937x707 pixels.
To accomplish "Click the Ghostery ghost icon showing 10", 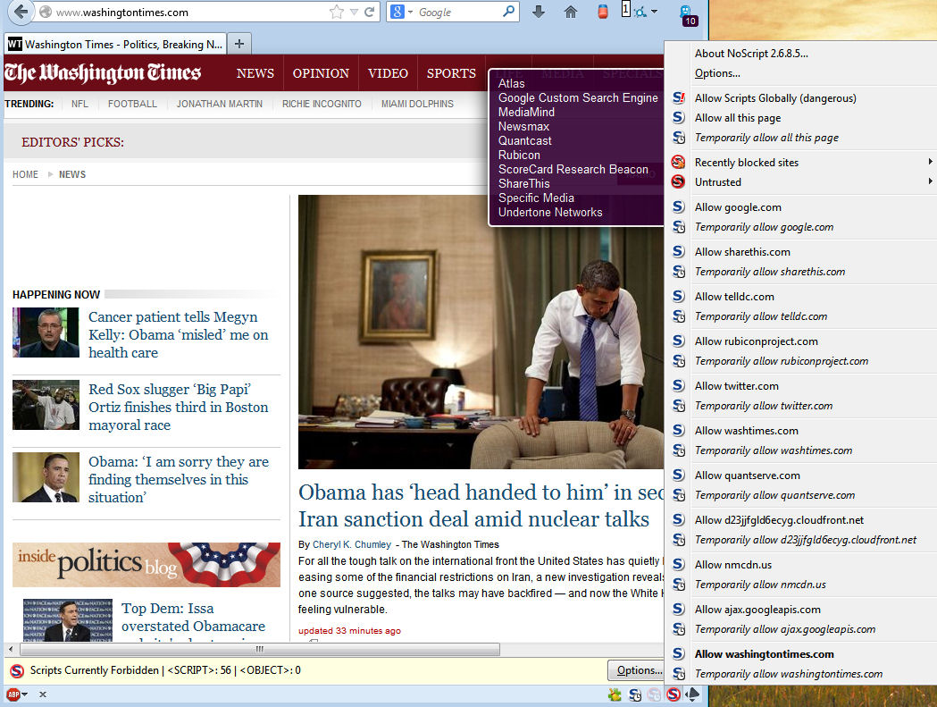I will (686, 13).
